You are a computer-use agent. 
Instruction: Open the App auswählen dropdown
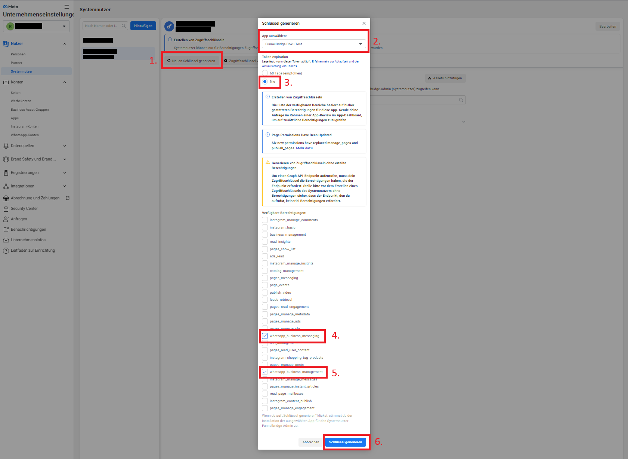(x=313, y=44)
